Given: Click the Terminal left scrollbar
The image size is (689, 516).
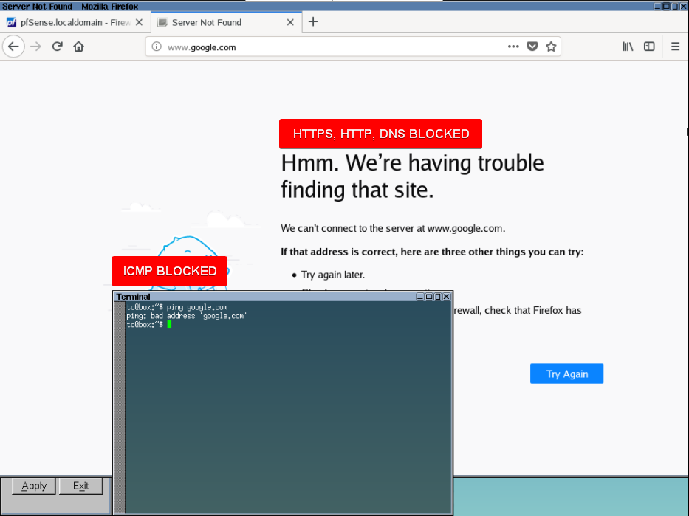Looking at the screenshot, I should pyautogui.click(x=119, y=407).
